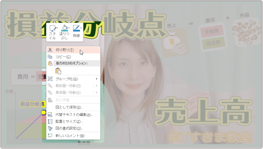Click the clipboard paste option icon
This screenshot has height=149, width=263.
tap(58, 71)
